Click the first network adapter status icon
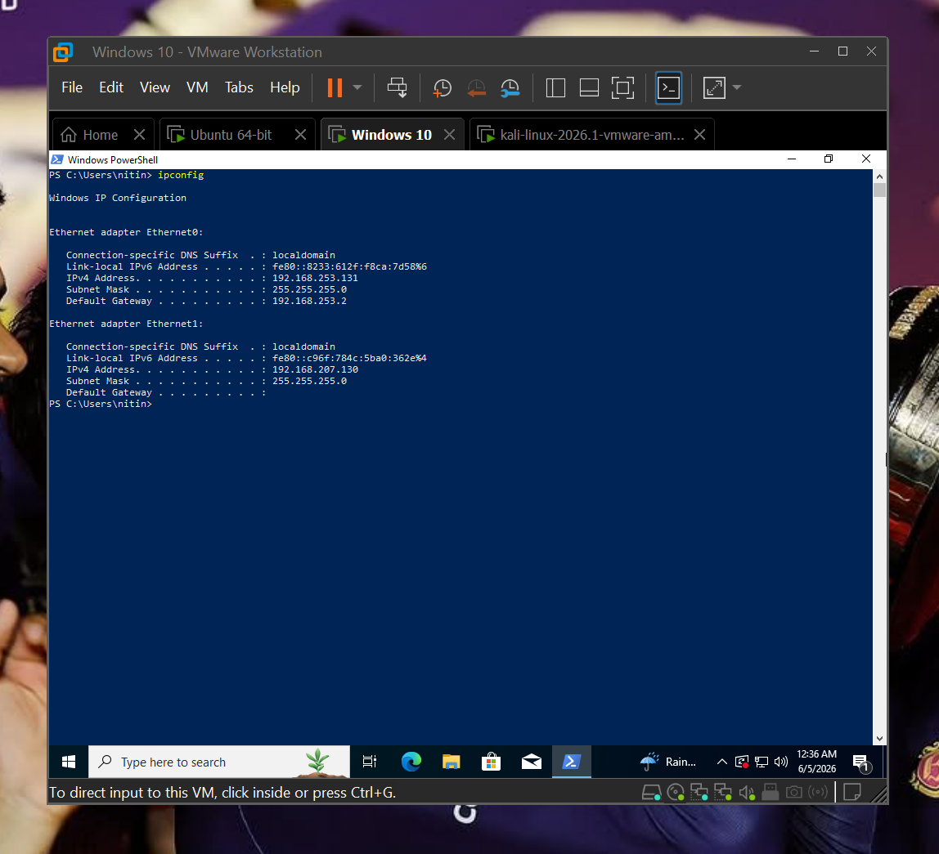The width and height of the screenshot is (939, 854). (x=699, y=793)
